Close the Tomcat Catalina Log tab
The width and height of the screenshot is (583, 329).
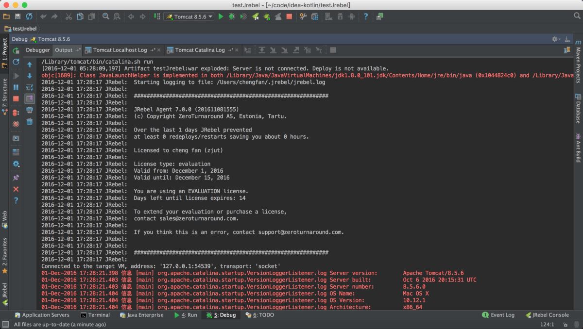coord(237,50)
